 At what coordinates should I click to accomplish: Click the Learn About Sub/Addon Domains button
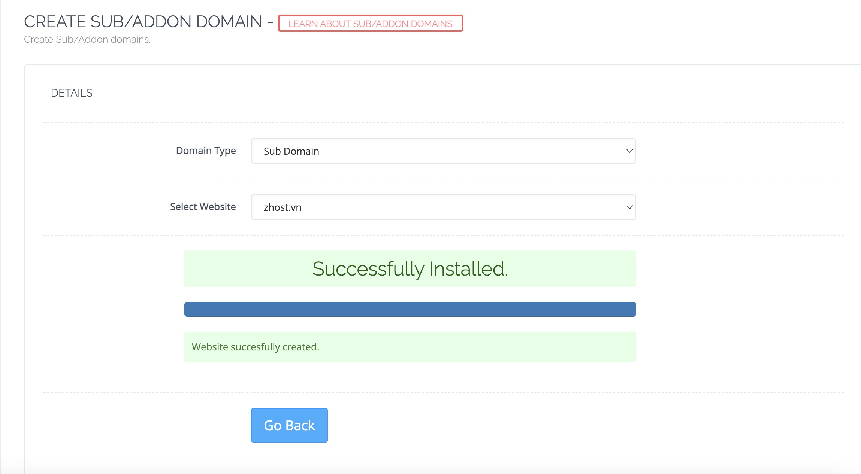coord(370,24)
